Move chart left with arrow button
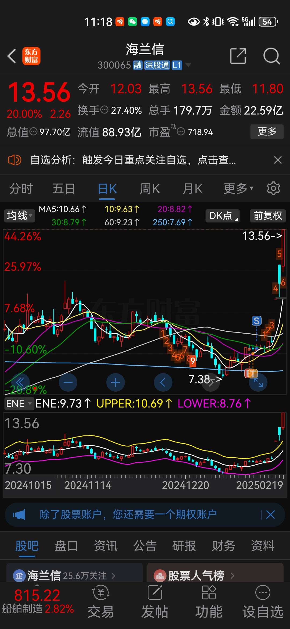 163,382
